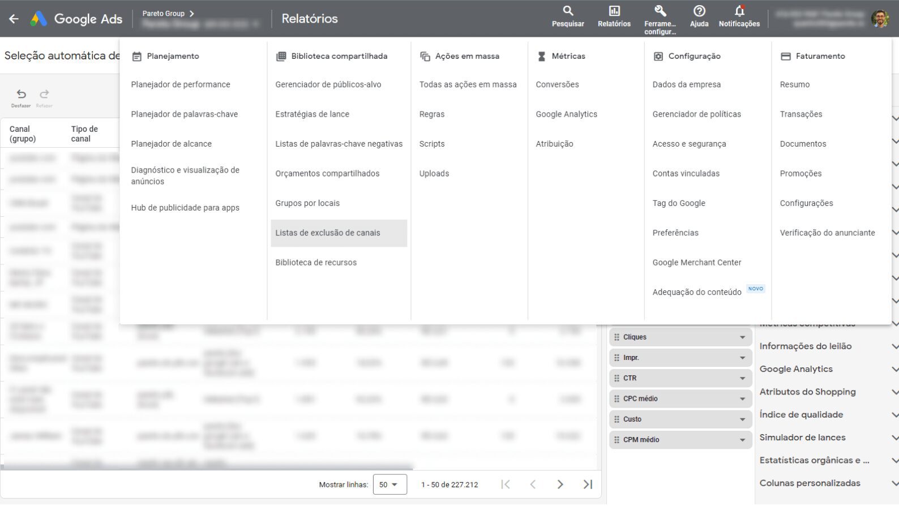The height and width of the screenshot is (506, 899).
Task: Click the Desfazer undo icon
Action: [21, 95]
